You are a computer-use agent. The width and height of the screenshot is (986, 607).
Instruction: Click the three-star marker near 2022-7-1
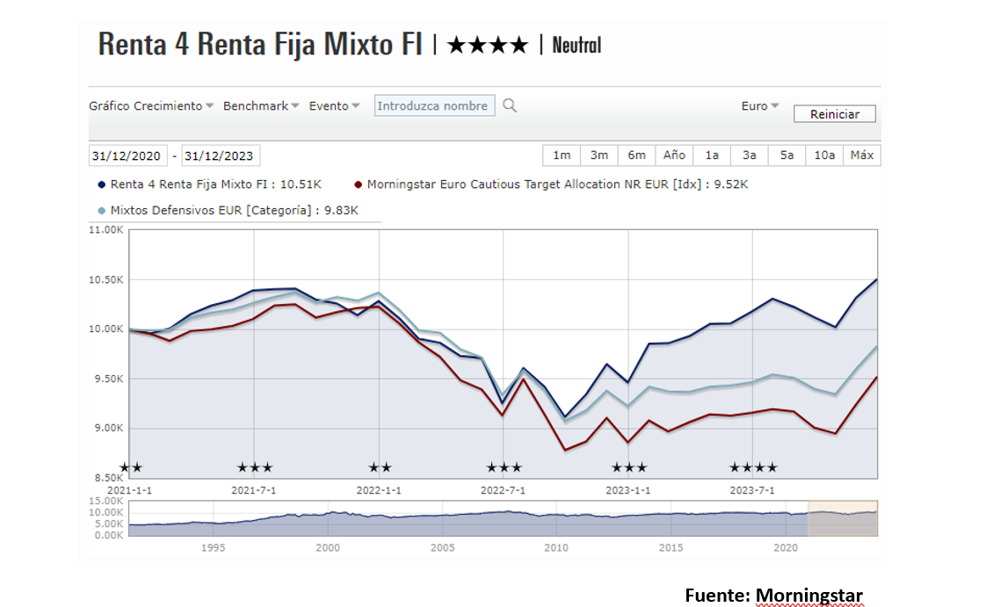504,467
